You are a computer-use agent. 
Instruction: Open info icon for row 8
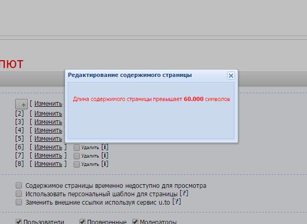[105, 164]
